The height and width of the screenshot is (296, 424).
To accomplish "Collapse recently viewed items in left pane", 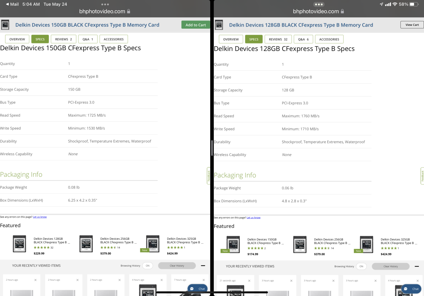I will click(203, 266).
